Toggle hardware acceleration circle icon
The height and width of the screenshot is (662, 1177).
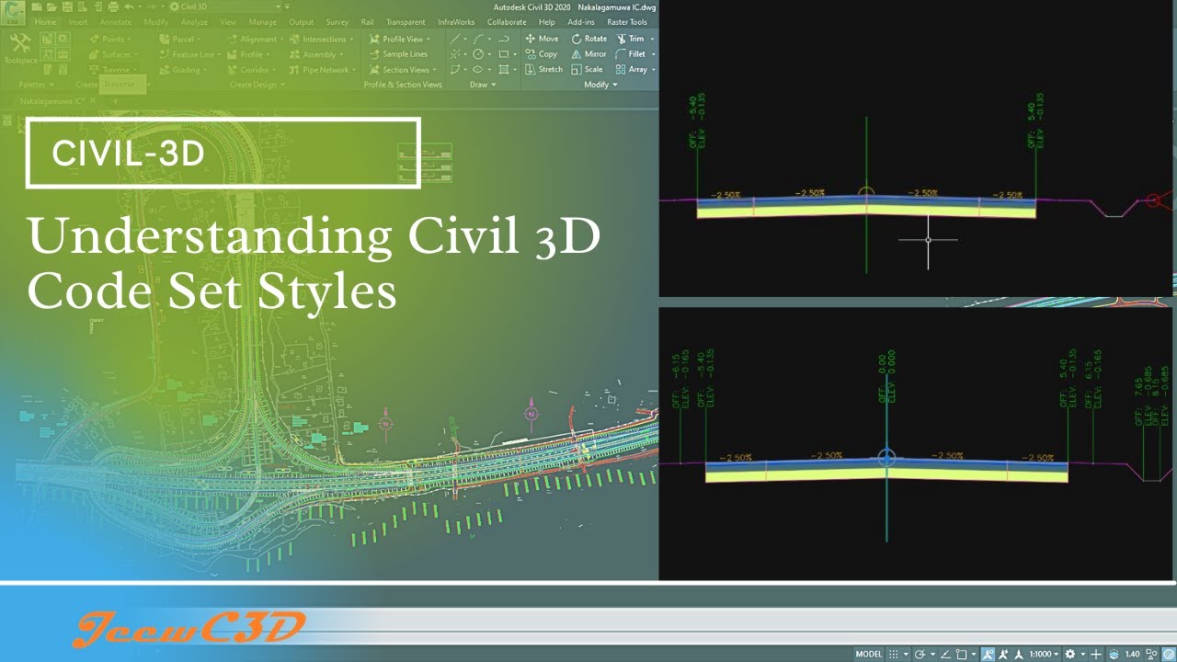pos(1169,654)
